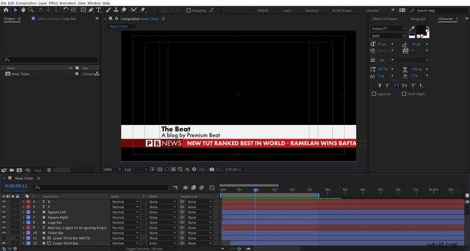
Task: Select the Zoom magnifier tool
Action: point(31,10)
